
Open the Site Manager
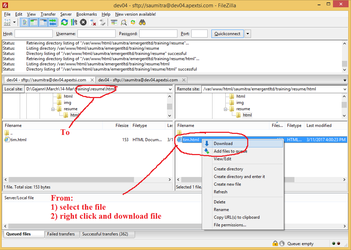click(7, 22)
